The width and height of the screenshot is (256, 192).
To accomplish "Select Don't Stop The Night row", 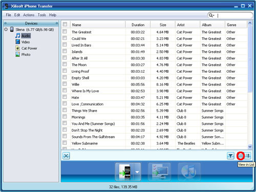I will (155, 130).
